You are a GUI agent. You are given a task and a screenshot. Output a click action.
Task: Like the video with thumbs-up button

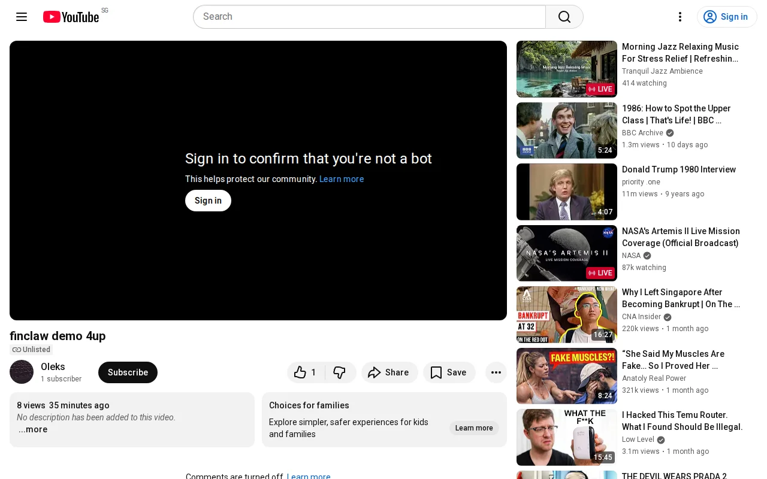pyautogui.click(x=306, y=372)
